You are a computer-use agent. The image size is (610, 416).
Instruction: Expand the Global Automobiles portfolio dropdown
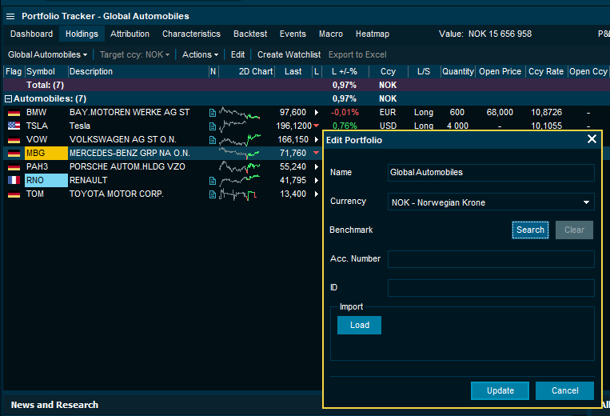pyautogui.click(x=48, y=54)
